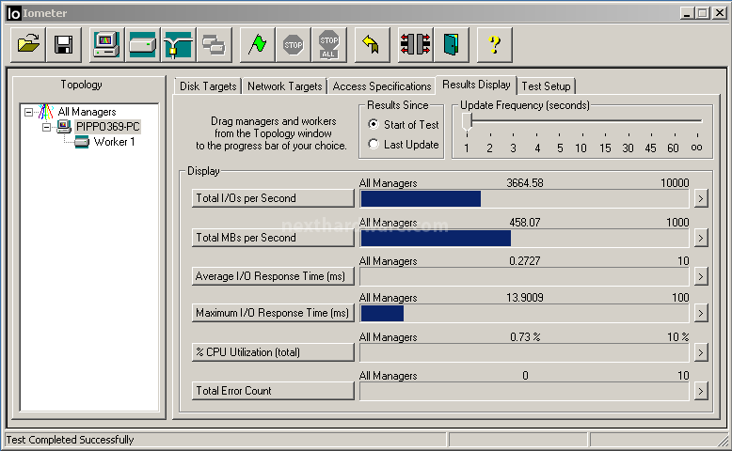Click the 0.73 % CPU value

(525, 336)
